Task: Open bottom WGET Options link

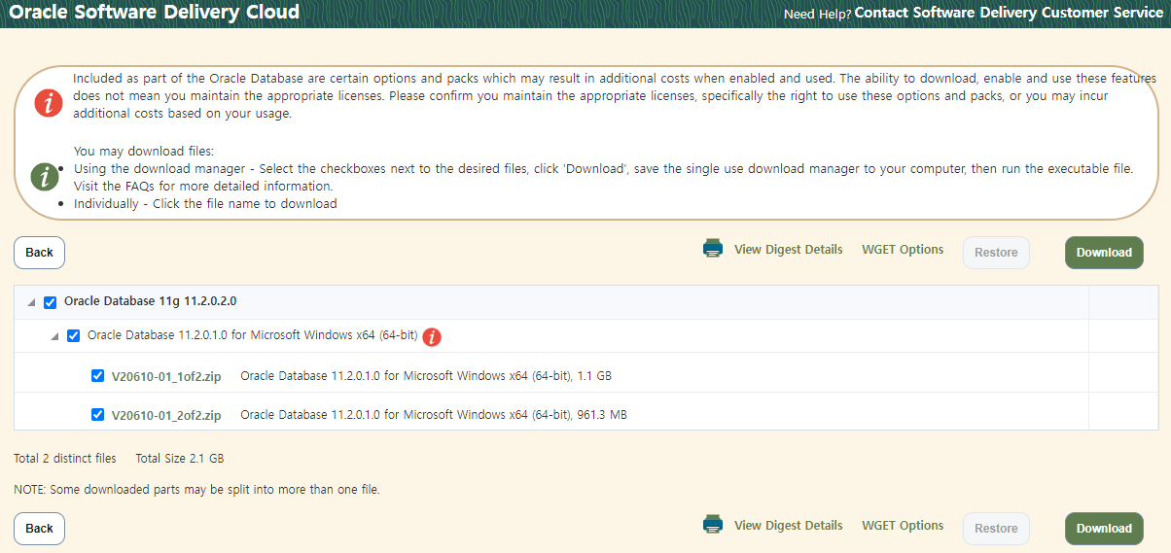Action: coord(903,526)
